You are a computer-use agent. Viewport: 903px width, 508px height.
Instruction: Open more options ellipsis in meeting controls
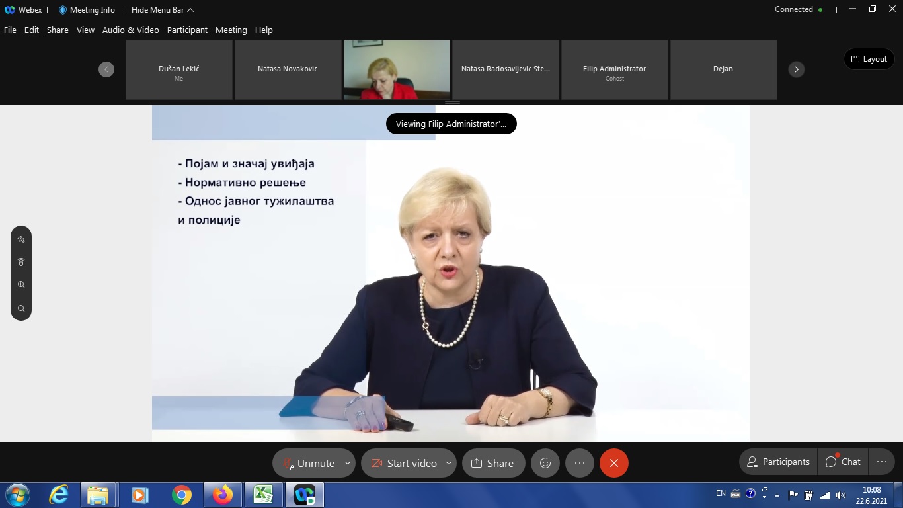pyautogui.click(x=580, y=463)
